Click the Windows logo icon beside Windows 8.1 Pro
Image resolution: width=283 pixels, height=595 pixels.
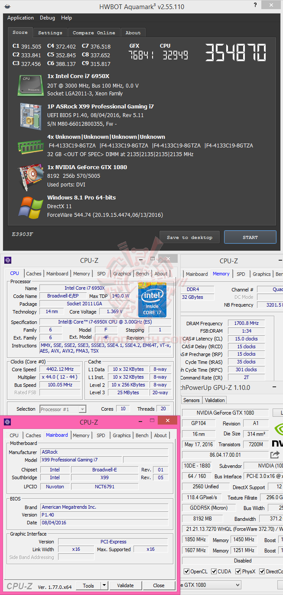(x=30, y=207)
